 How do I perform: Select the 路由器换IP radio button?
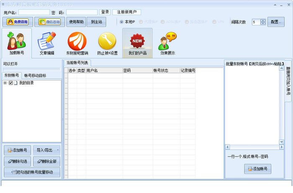coord(187,22)
